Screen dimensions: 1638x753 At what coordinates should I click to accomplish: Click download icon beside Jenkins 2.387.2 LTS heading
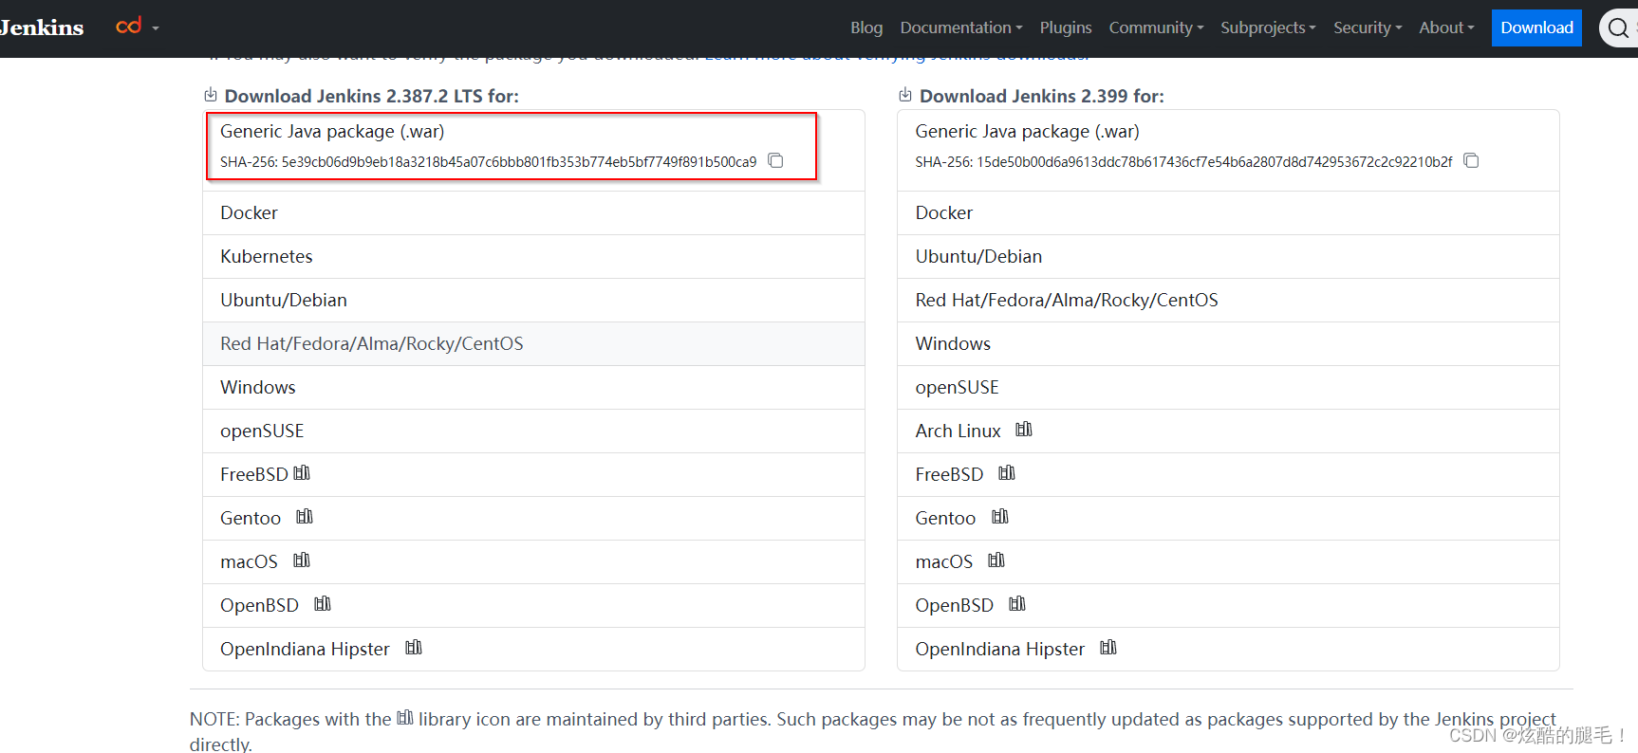(211, 95)
